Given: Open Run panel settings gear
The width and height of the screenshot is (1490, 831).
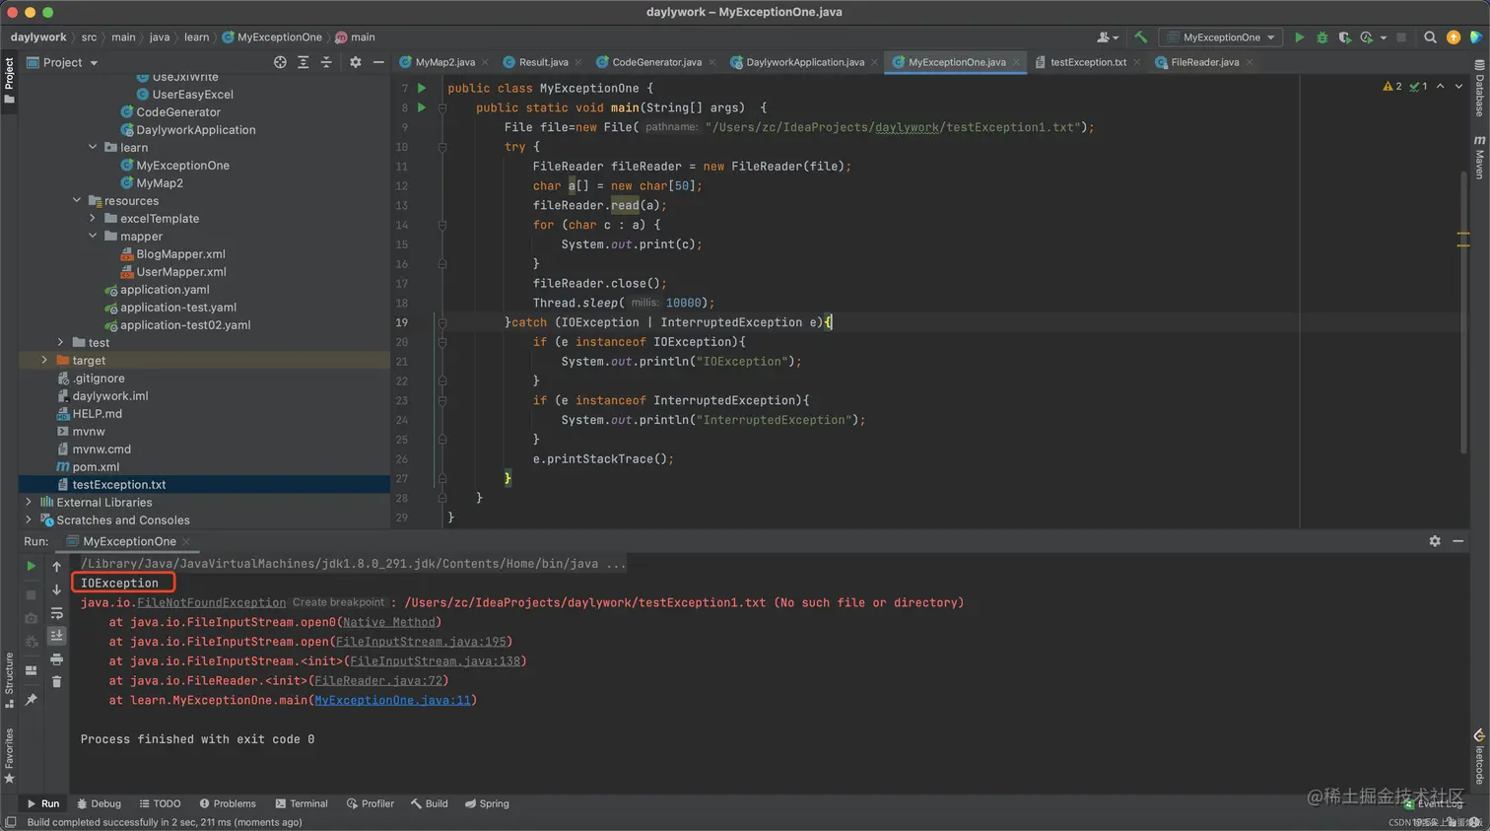Looking at the screenshot, I should [1435, 541].
